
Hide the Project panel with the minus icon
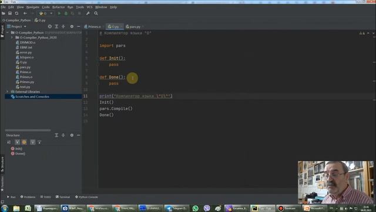pos(78,26)
